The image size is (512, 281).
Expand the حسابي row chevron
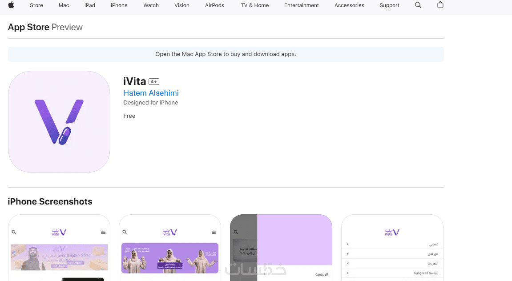click(x=348, y=244)
